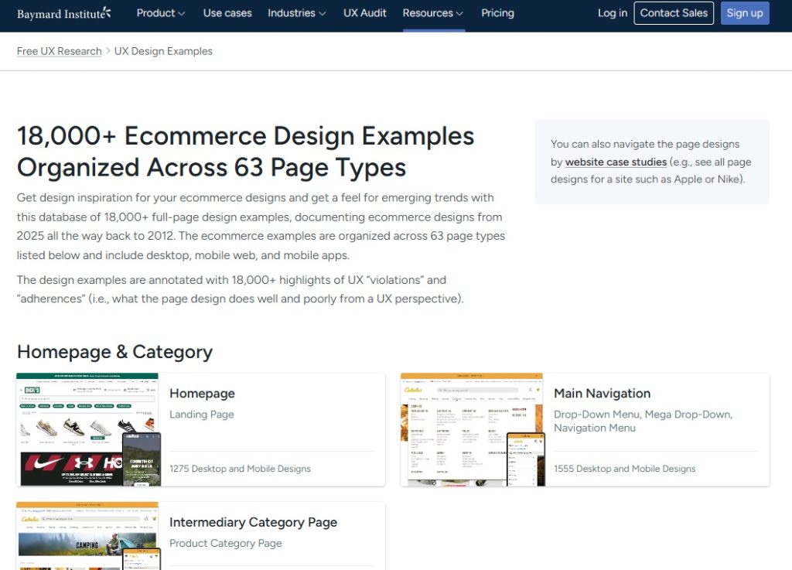Click the Baymard Institute logo
Screen dimensions: 792x570
click(x=64, y=13)
